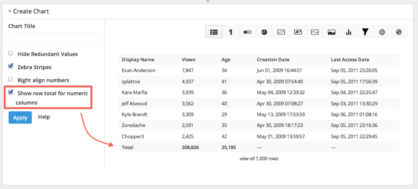418x189 pixels.
Task: Disable Zebra Stripes checkbox
Action: tap(11, 66)
